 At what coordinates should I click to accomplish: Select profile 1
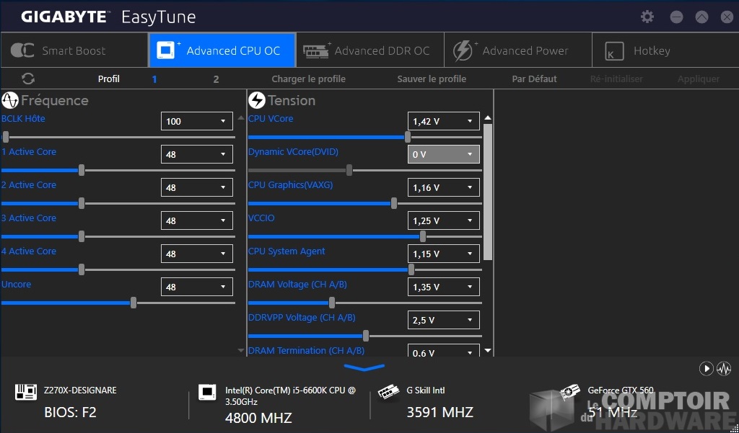(154, 79)
